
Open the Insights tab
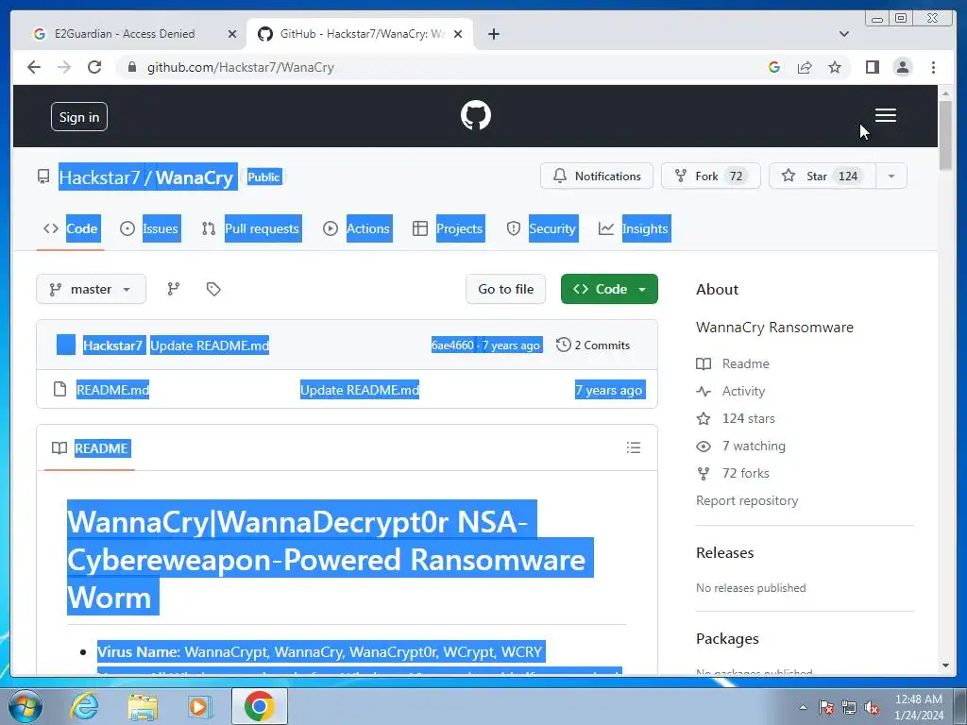(x=634, y=228)
